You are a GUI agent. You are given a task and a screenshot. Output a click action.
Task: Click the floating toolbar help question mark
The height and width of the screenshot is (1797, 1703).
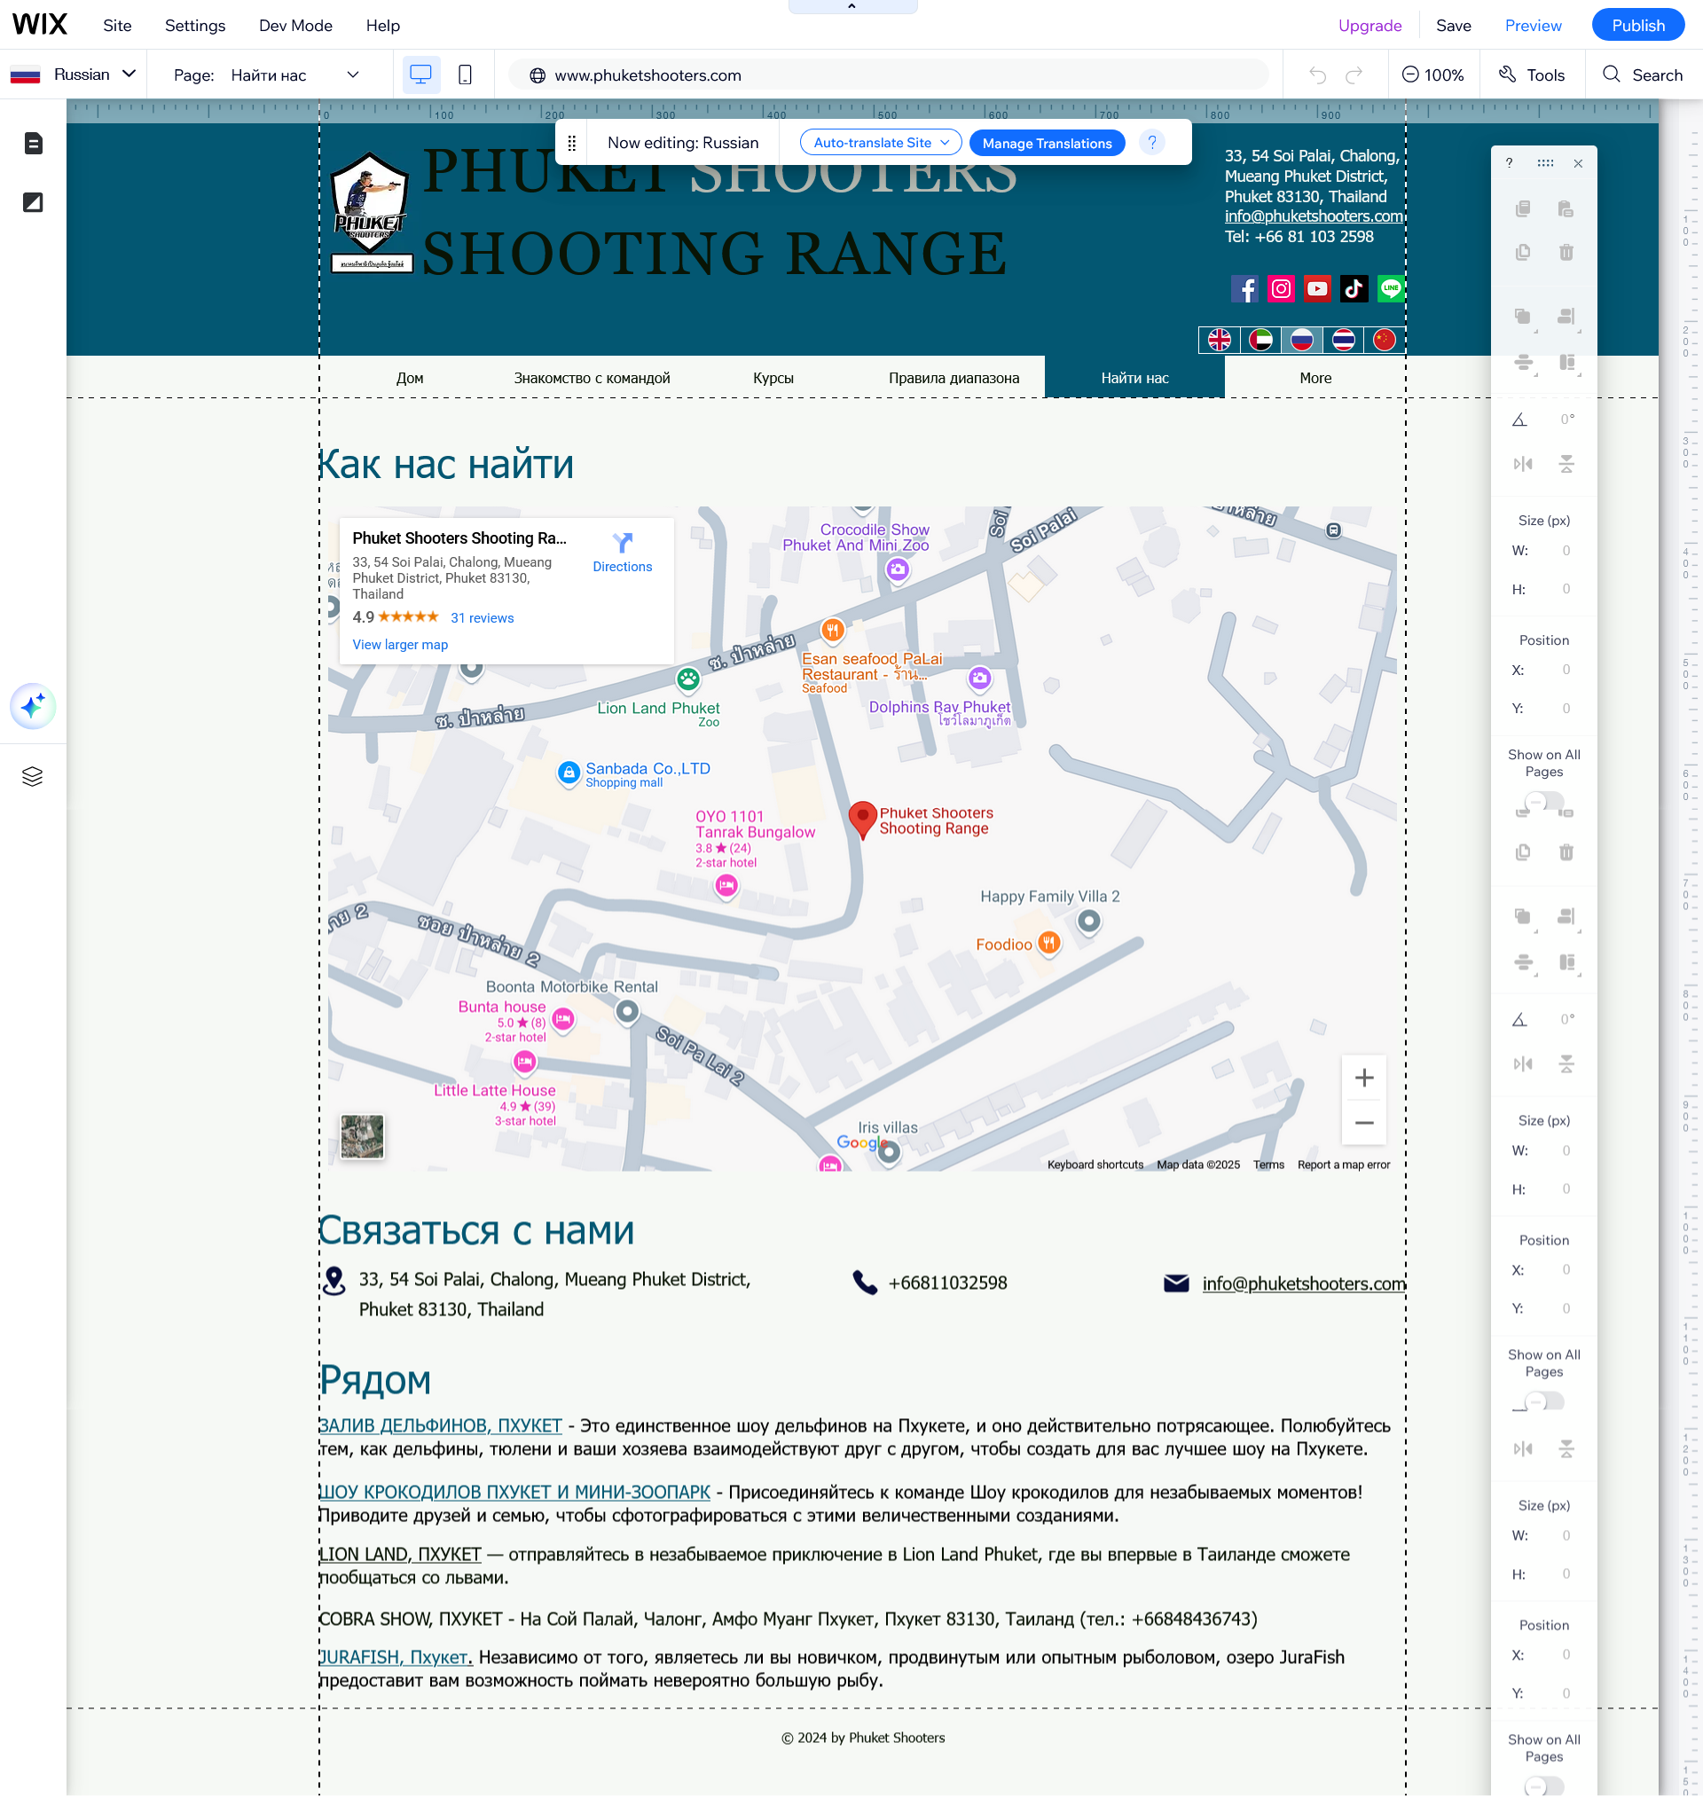(x=1509, y=163)
